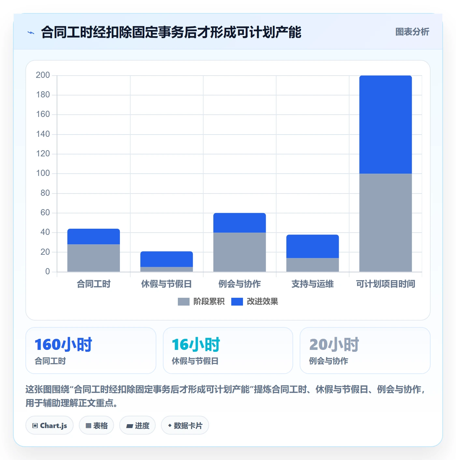Select the Chart.js tag
The image size is (456, 460).
50,425
